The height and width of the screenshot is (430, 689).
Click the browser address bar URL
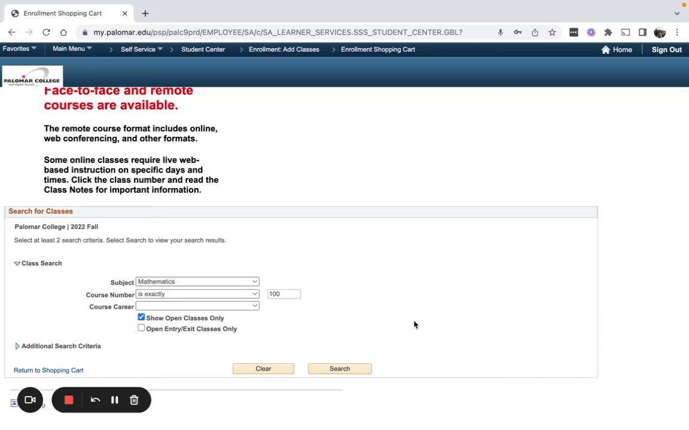[x=278, y=32]
